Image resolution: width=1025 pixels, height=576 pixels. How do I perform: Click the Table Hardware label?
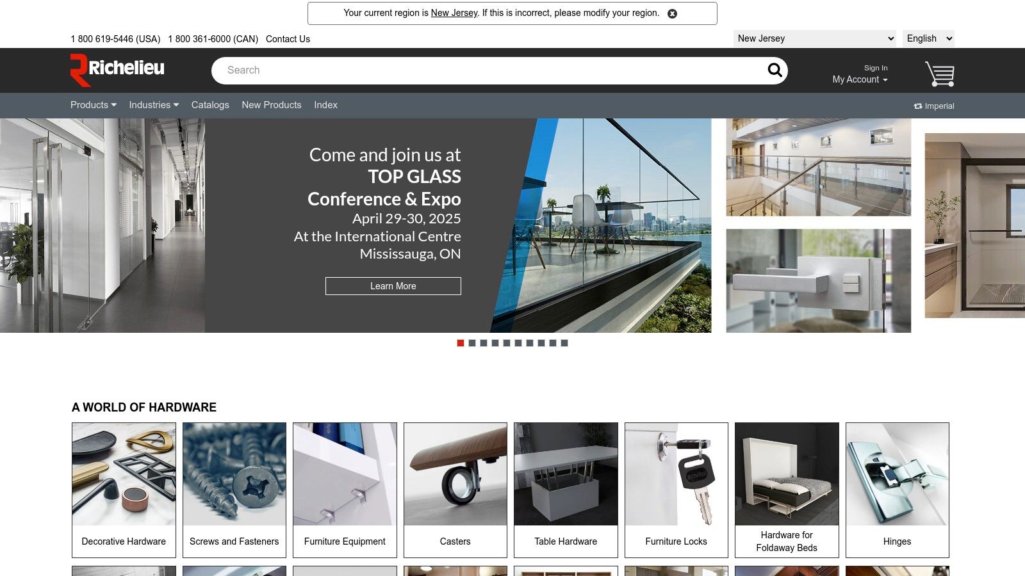[x=566, y=541]
